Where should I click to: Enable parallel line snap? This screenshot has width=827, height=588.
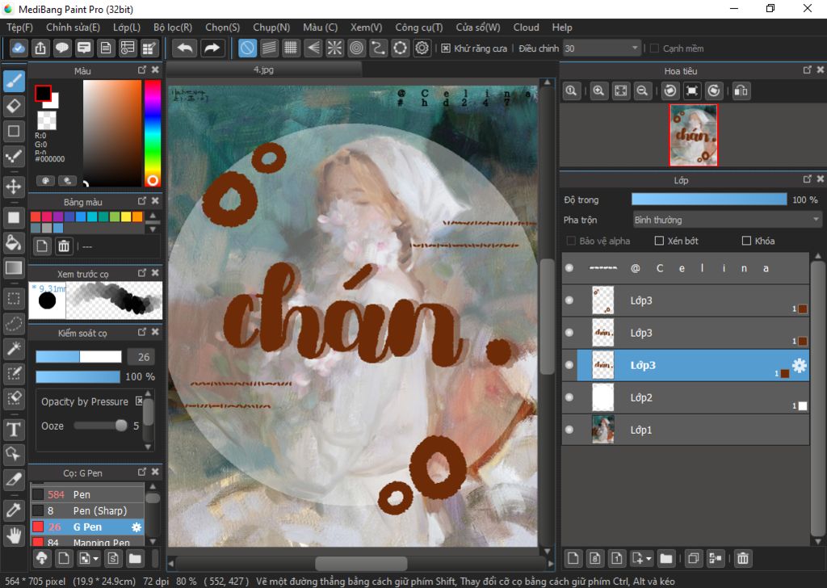click(269, 48)
